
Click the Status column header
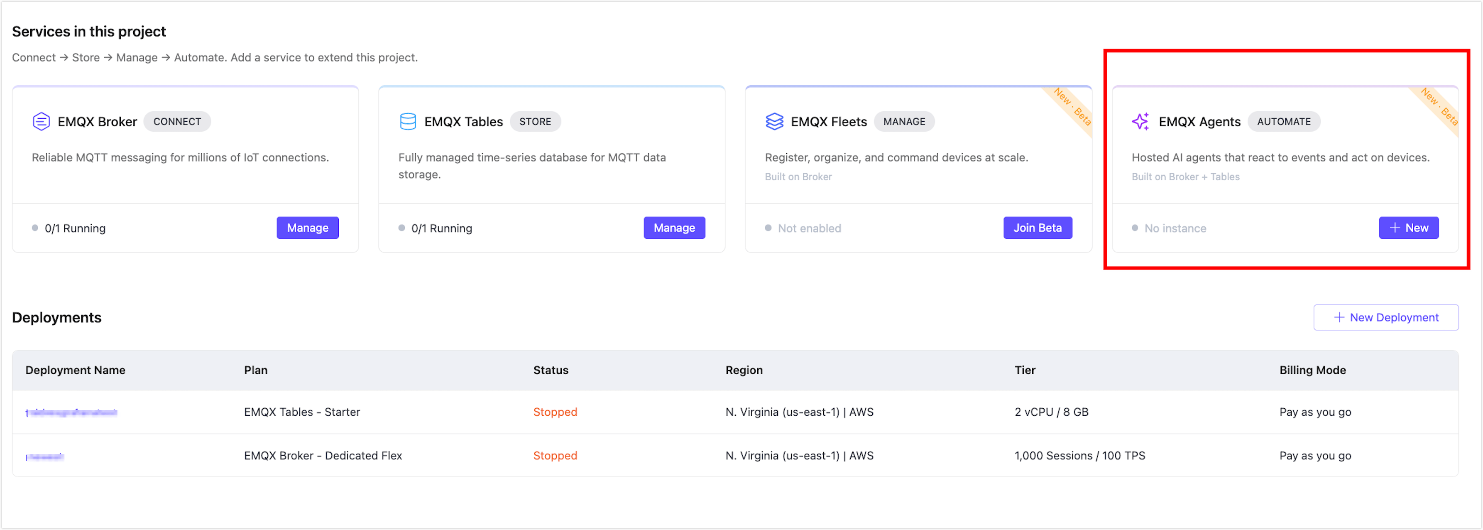[x=551, y=370]
